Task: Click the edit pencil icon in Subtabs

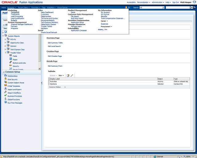Action: click(x=72, y=76)
